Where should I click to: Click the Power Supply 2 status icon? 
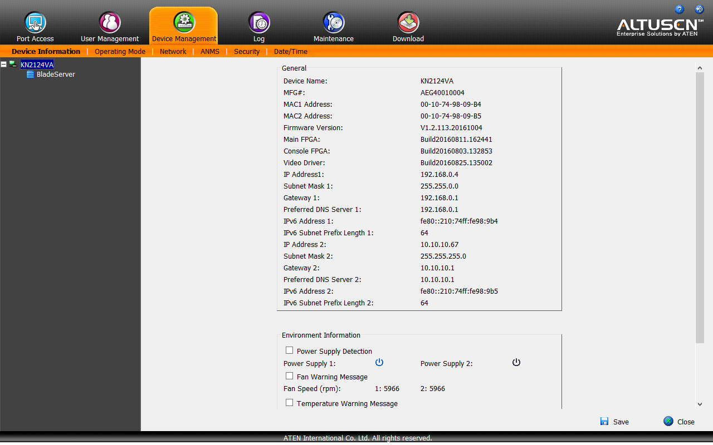516,363
